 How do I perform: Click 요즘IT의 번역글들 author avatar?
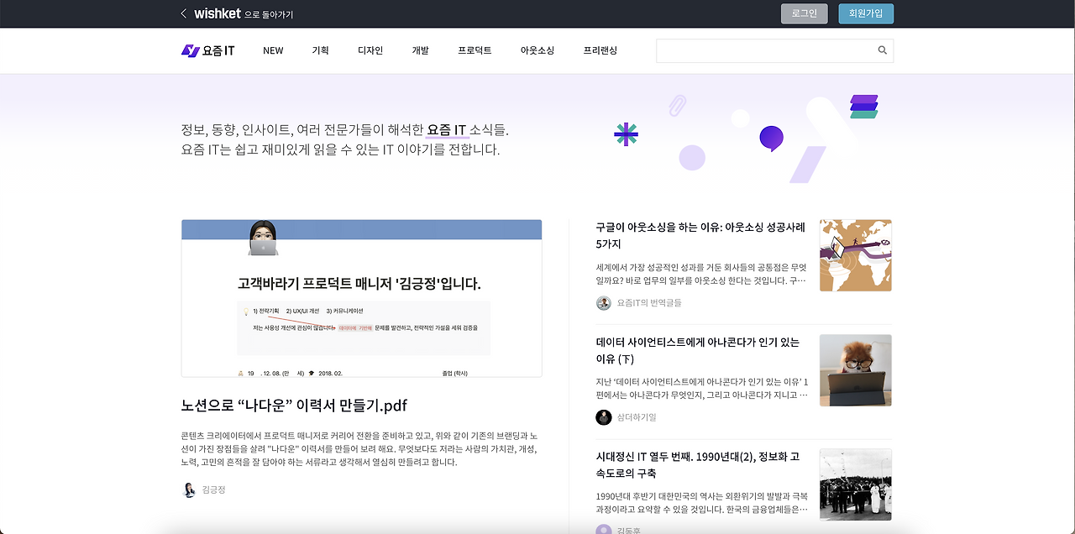coord(603,302)
